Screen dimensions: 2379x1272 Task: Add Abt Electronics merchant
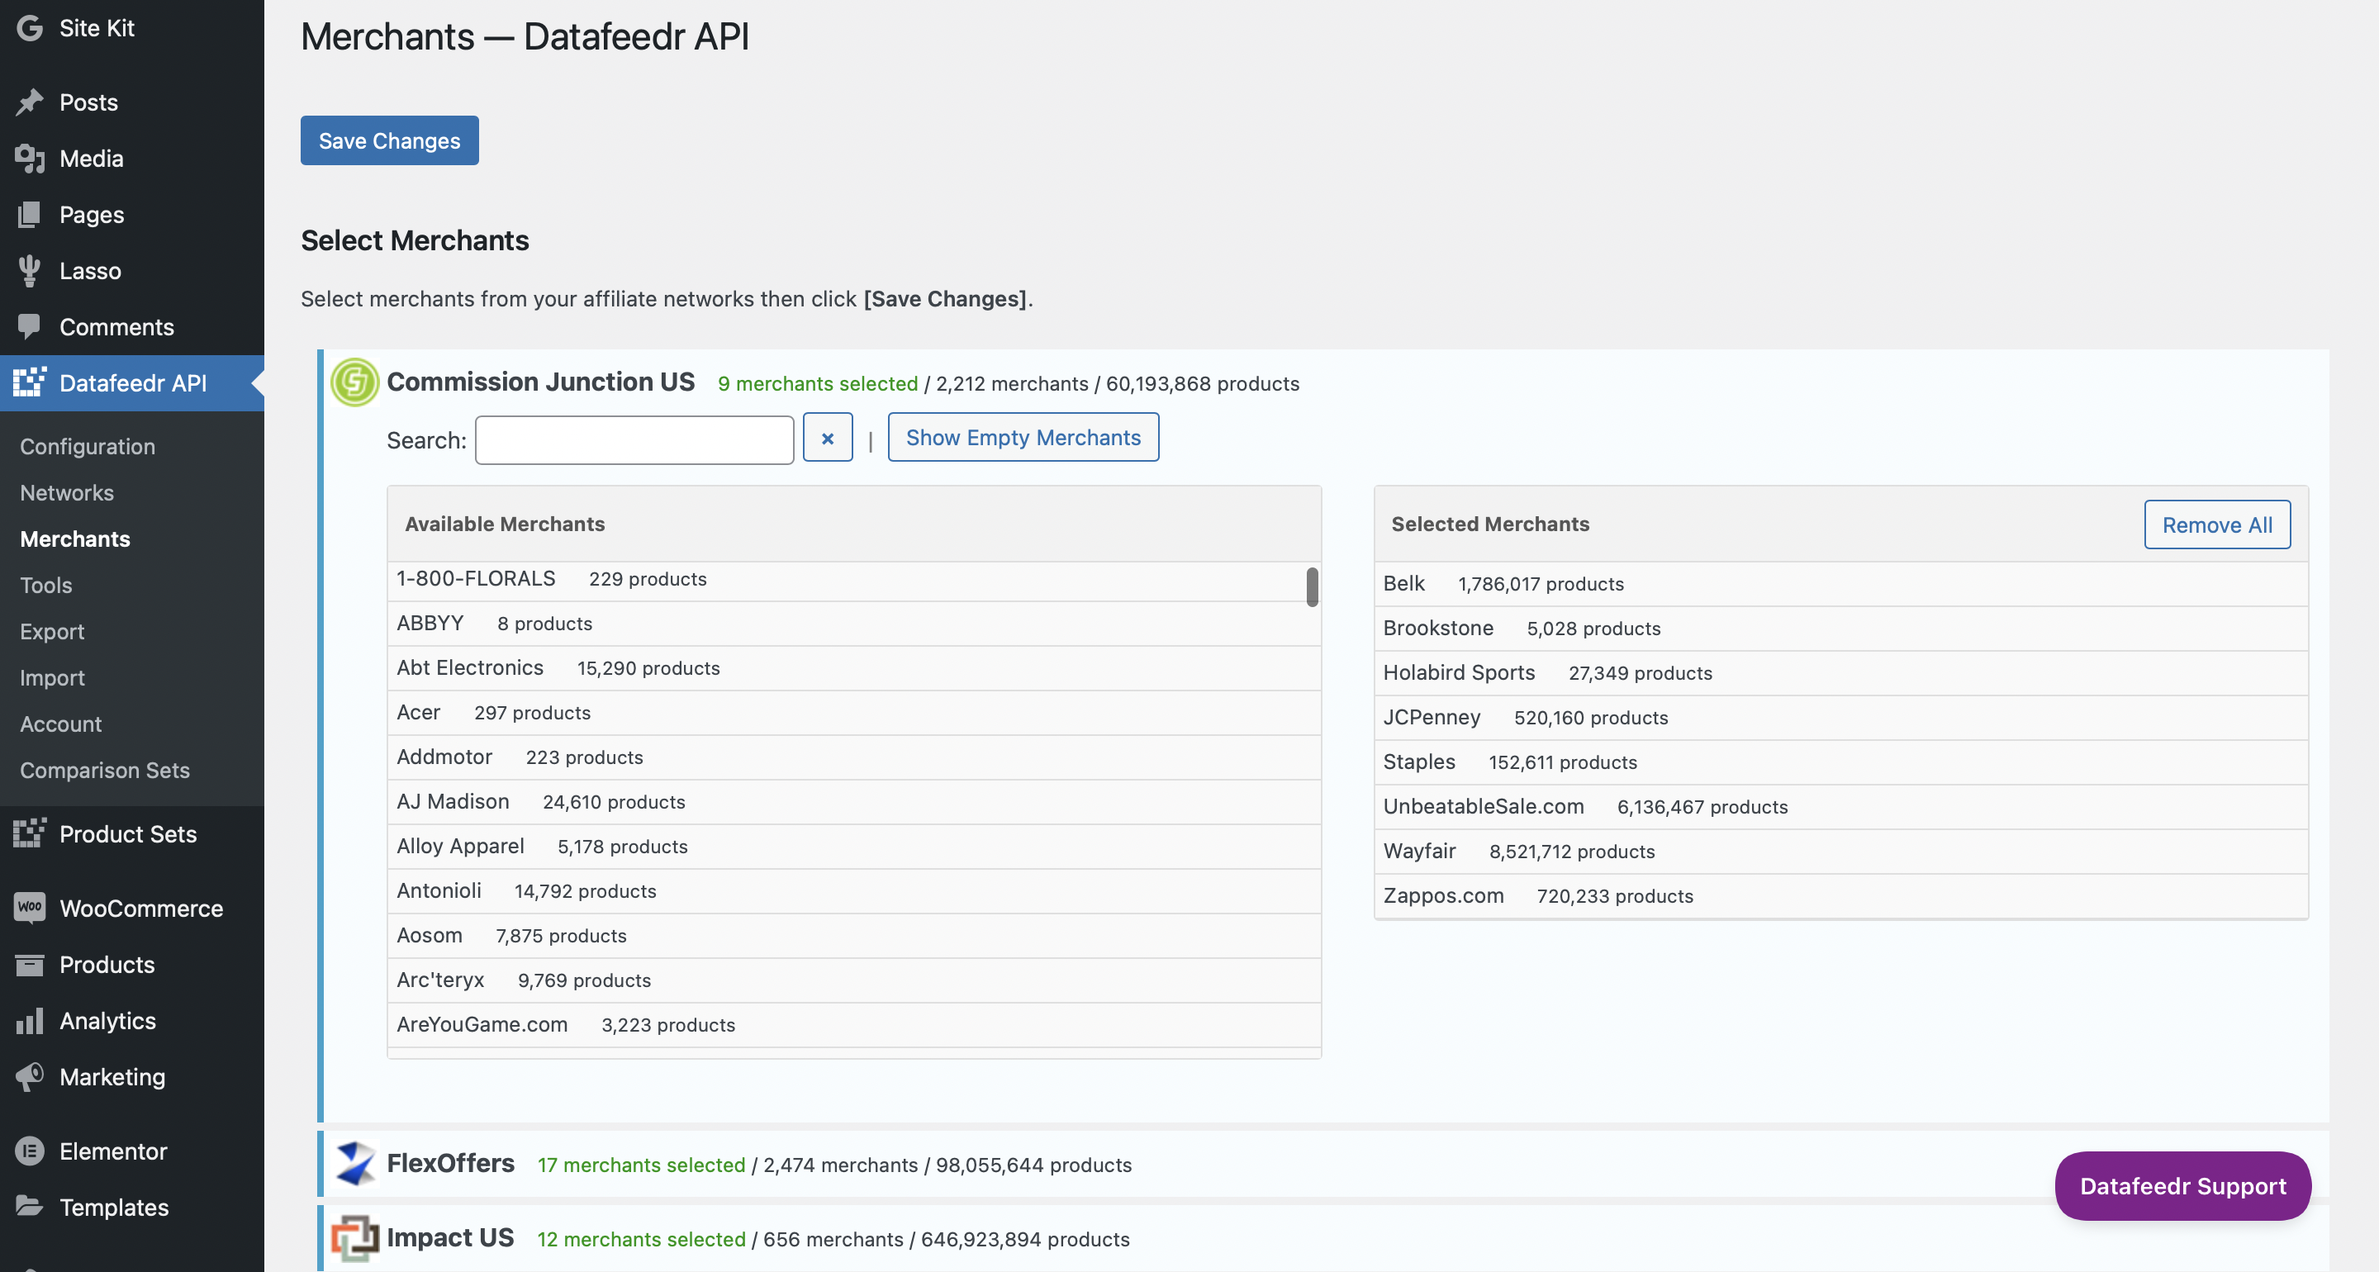853,668
